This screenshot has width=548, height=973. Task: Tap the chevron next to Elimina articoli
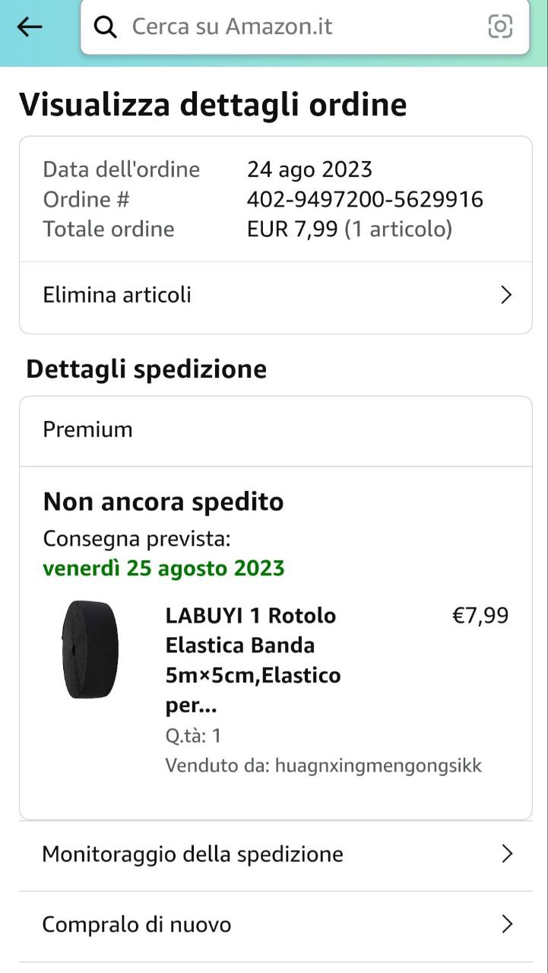point(506,295)
